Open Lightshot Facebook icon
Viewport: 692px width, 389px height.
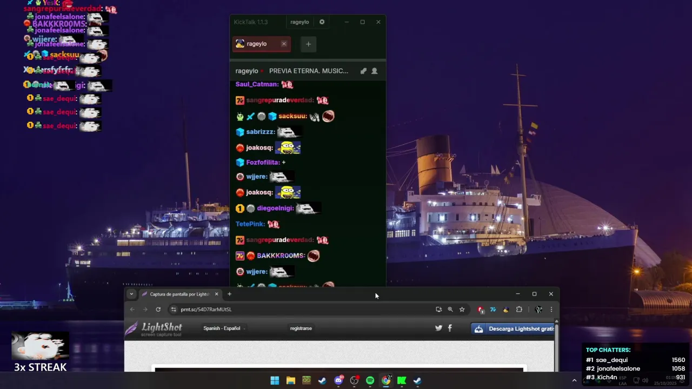(x=450, y=328)
